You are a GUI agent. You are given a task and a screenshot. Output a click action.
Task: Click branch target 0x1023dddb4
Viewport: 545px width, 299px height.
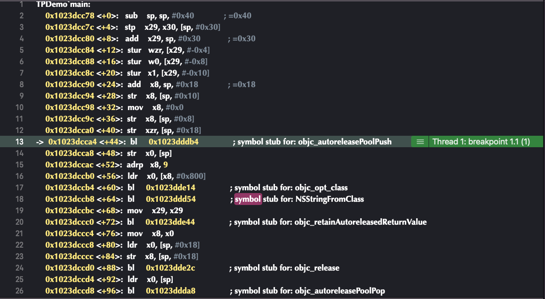click(x=173, y=142)
